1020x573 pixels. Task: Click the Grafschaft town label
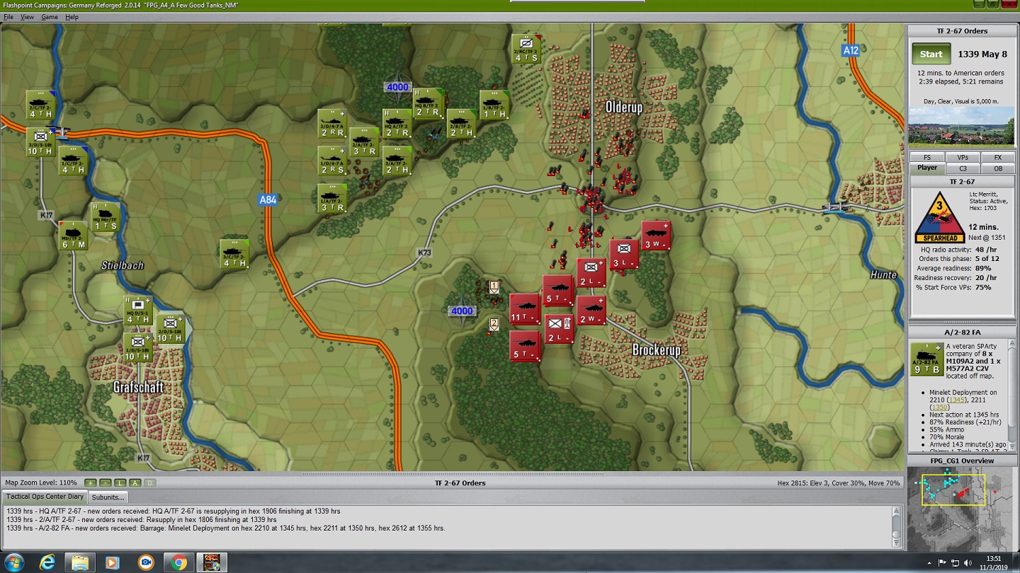coord(138,387)
